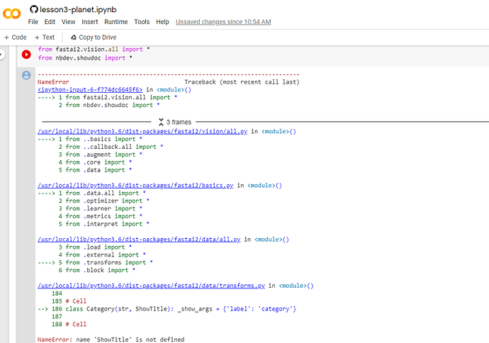Image resolution: width=489 pixels, height=343 pixels.
Task: Click the line 'from .load import *'
Action: (99, 247)
